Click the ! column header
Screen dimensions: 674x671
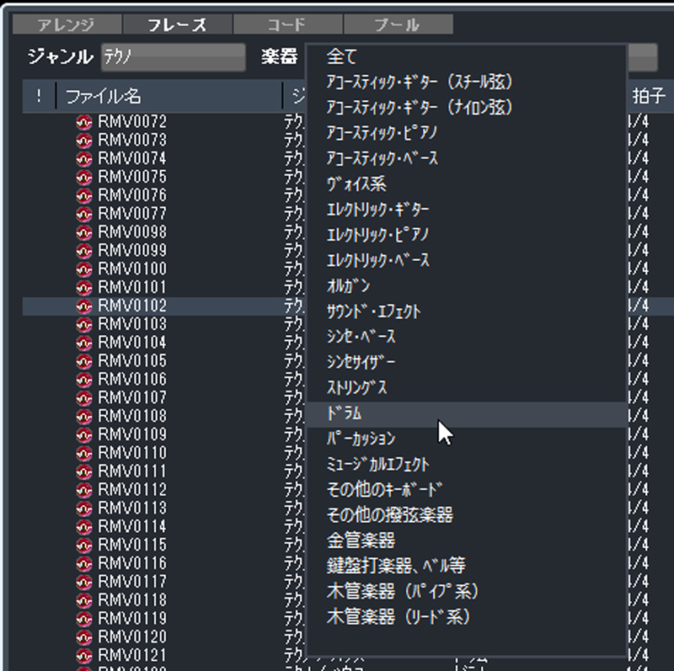(39, 96)
